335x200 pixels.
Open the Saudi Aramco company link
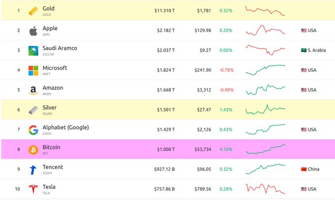(60, 48)
